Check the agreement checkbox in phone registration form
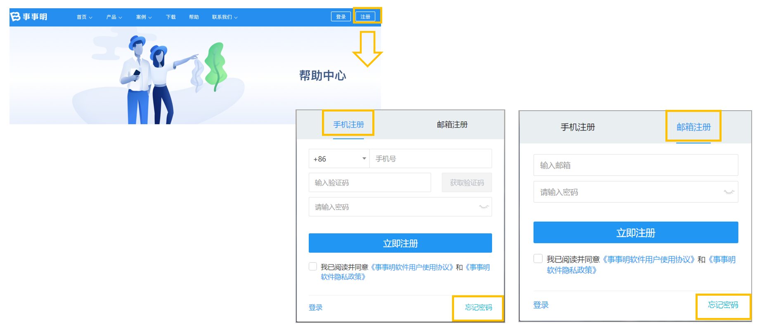 pyautogui.click(x=313, y=266)
